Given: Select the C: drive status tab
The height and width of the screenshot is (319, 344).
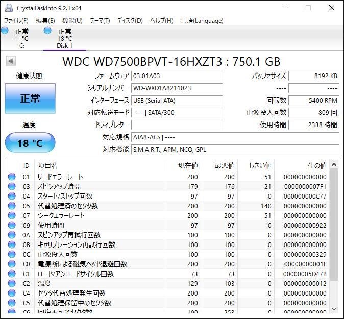Looking at the screenshot, I should pos(21,38).
